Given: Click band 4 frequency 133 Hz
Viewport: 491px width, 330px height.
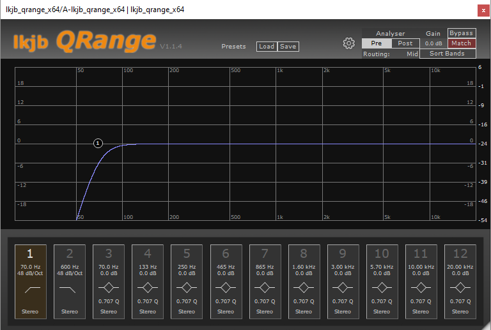Looking at the screenshot, I should 148,267.
